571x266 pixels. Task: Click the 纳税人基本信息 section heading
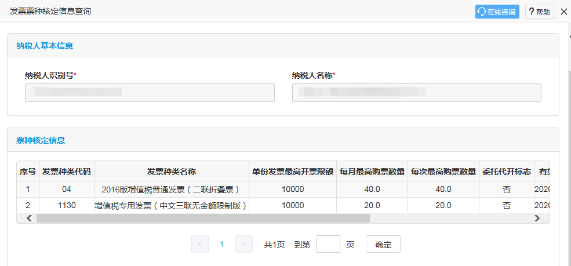pyautogui.click(x=45, y=46)
